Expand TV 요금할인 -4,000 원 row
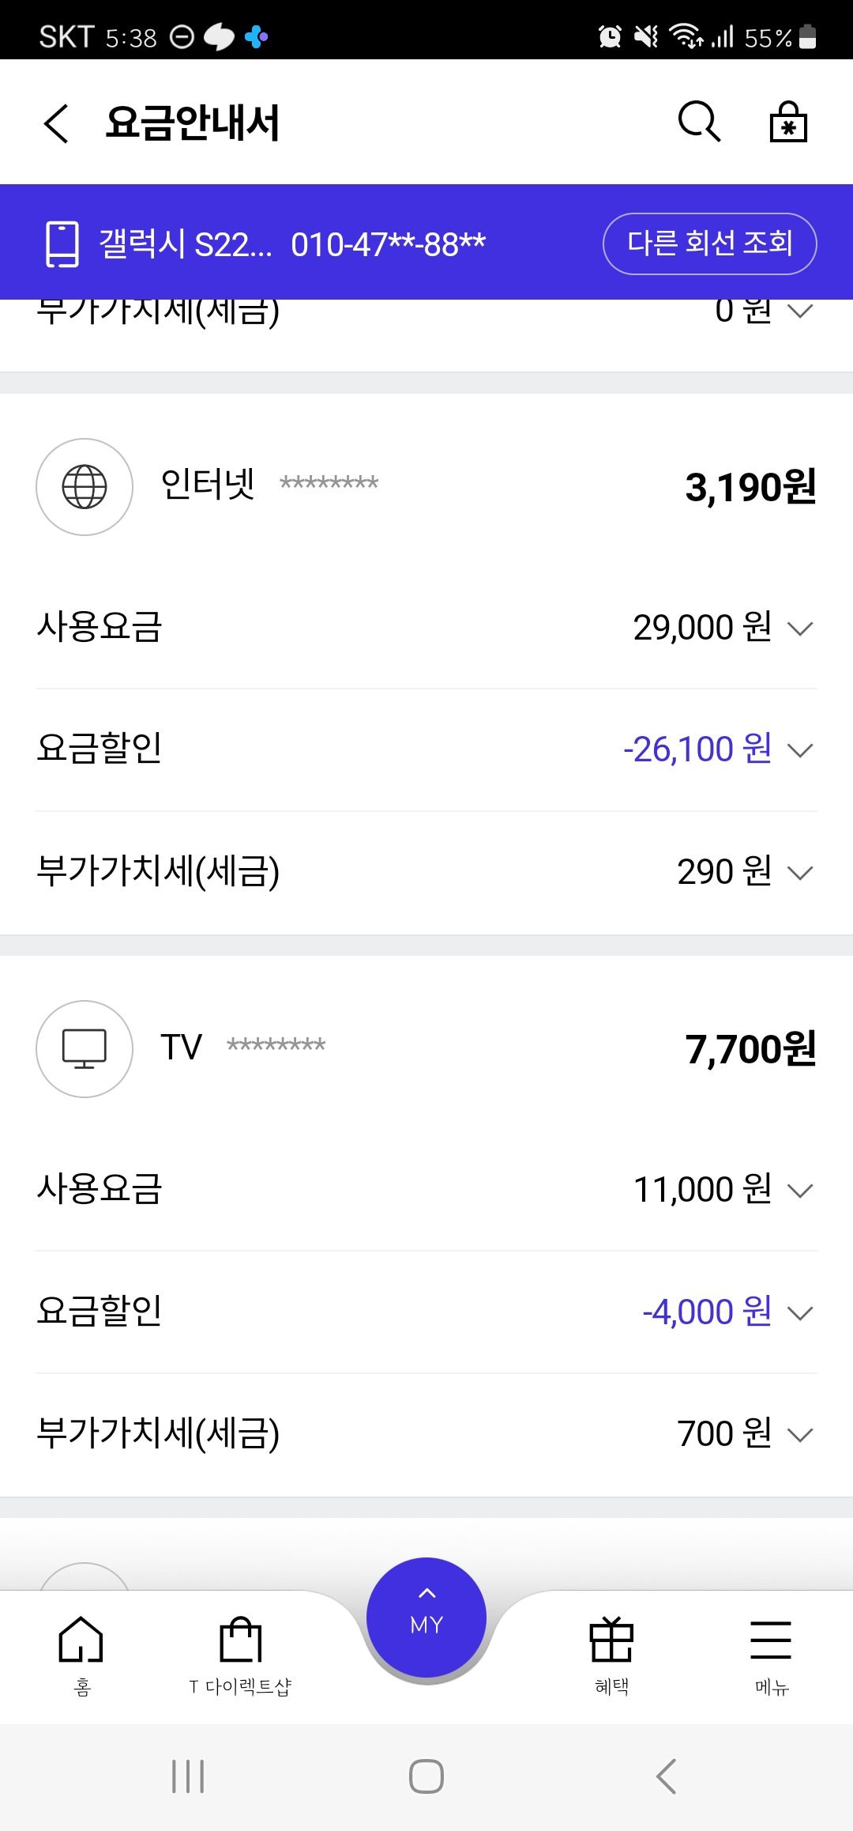Image resolution: width=853 pixels, height=1831 pixels. [x=800, y=1313]
